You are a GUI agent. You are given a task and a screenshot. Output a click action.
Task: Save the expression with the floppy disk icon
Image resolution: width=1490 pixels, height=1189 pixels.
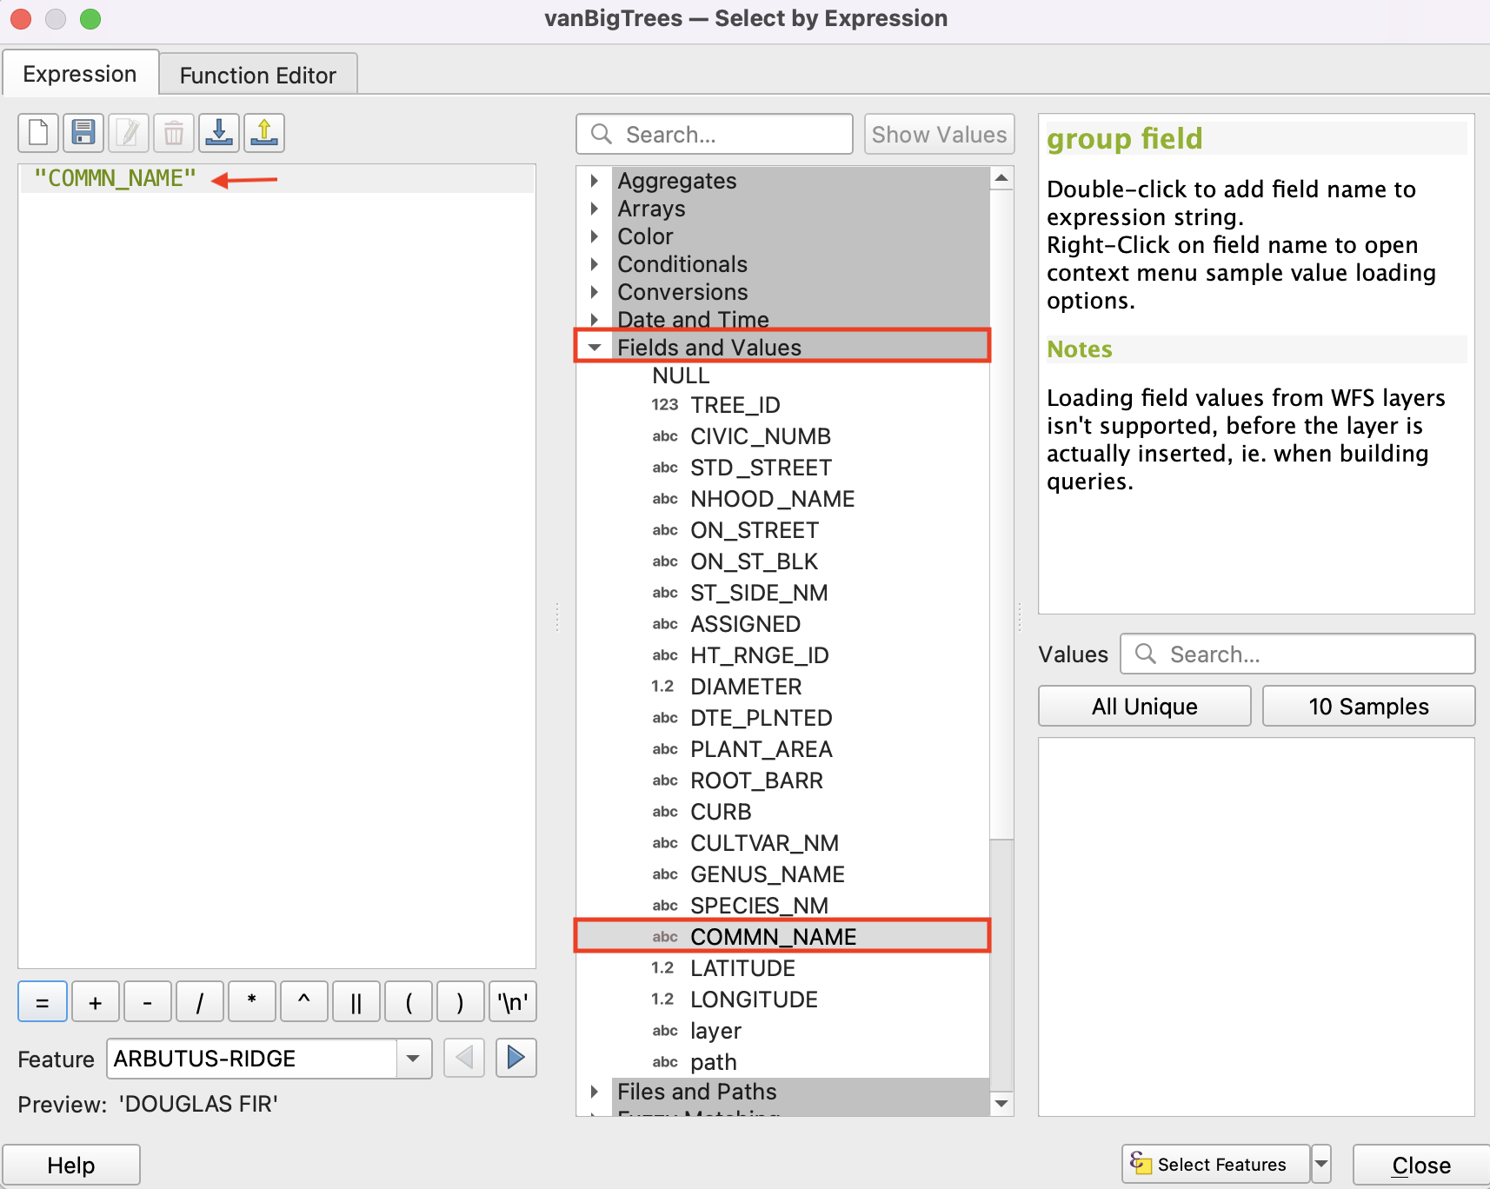coord(83,133)
